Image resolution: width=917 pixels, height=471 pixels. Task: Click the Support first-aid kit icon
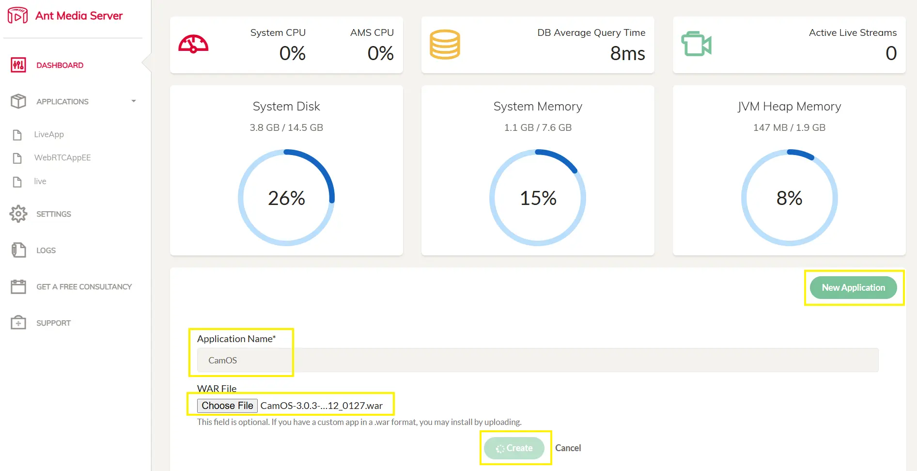(18, 323)
